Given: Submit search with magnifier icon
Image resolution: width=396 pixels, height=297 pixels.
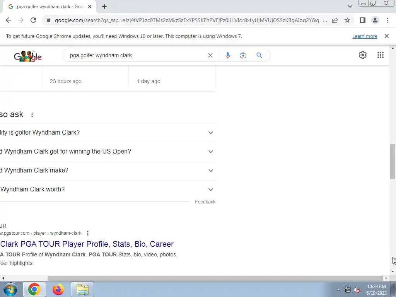Looking at the screenshot, I should pyautogui.click(x=259, y=55).
